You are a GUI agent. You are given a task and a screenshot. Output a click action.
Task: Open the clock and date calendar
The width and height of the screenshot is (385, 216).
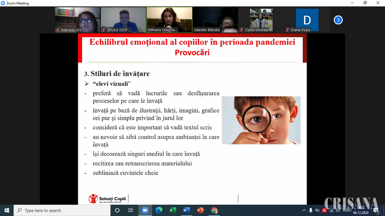tap(361, 210)
